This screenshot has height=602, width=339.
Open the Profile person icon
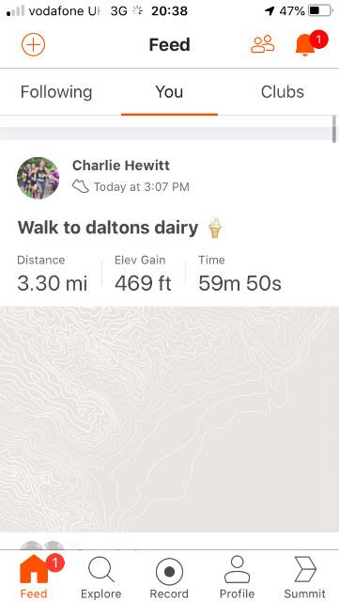[237, 570]
